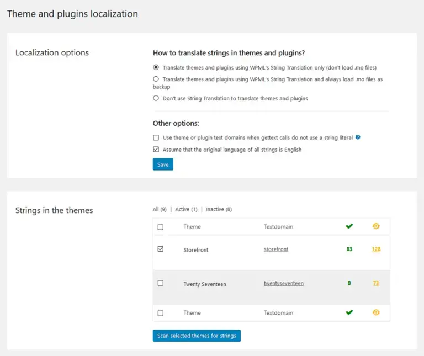
Task: Click green checkmark icon in table footer
Action: [349, 312]
